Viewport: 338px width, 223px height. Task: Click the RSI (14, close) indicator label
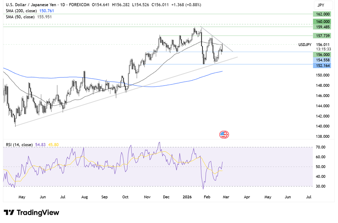(x=19, y=145)
